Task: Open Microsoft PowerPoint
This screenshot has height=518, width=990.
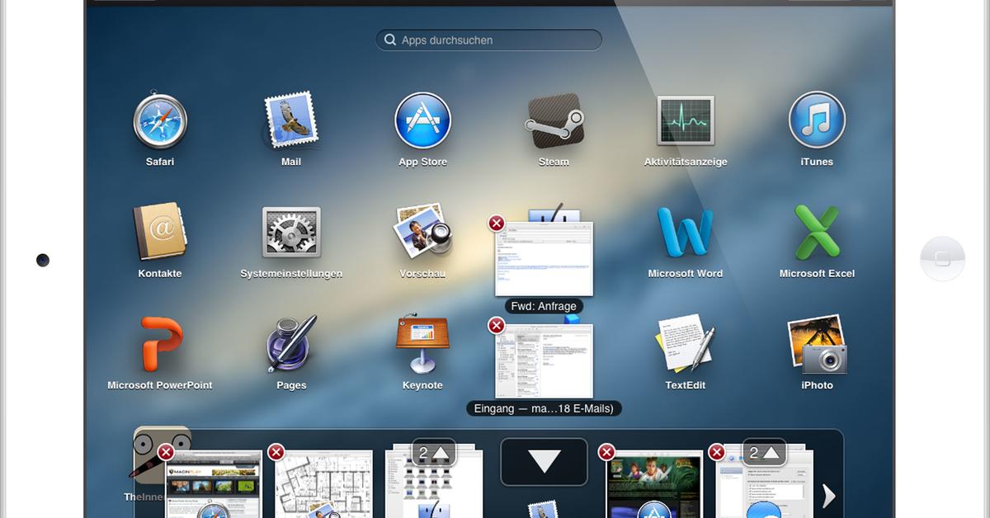Action: [160, 344]
